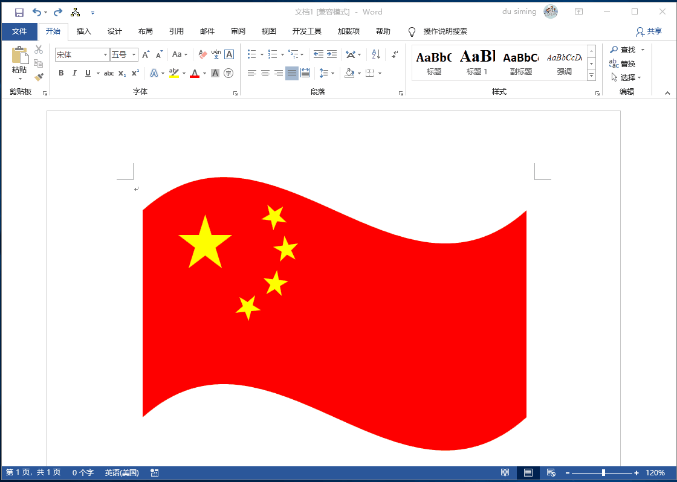The image size is (677, 482).
Task: Activate the Format Painter brush
Action: pos(39,77)
